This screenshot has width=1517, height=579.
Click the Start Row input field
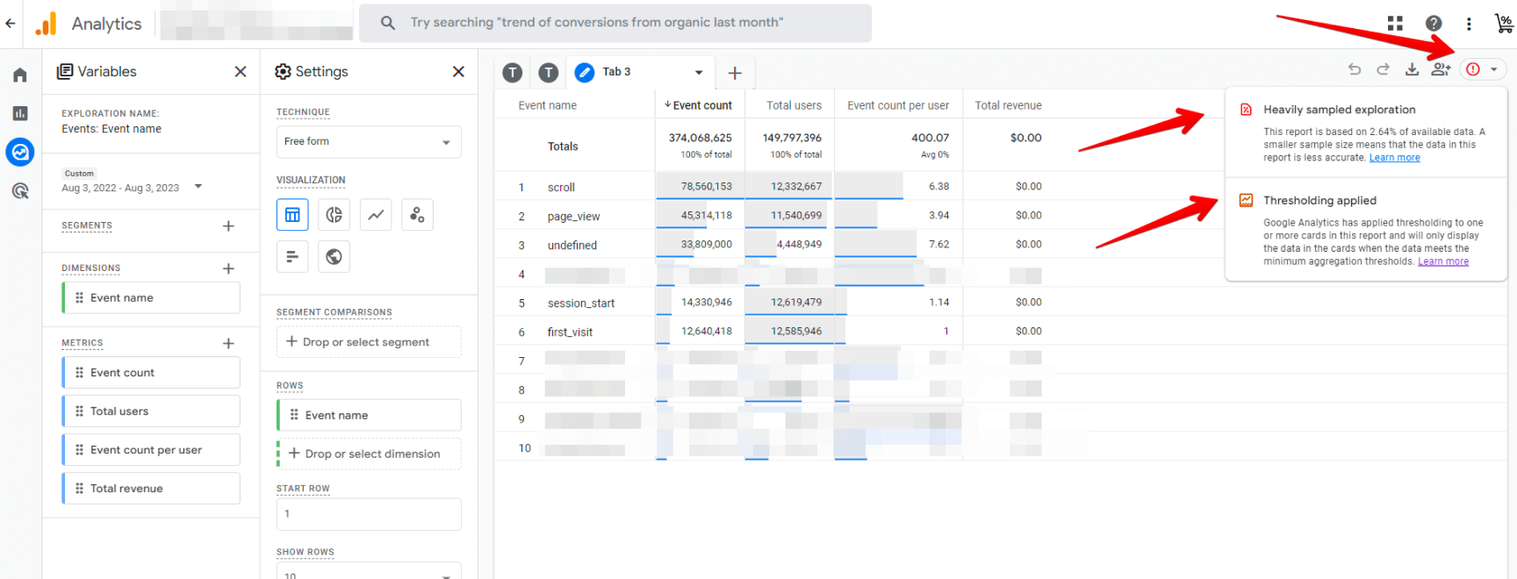(x=369, y=514)
